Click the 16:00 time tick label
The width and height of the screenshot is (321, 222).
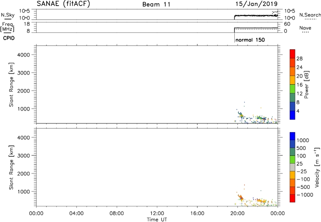point(197,214)
